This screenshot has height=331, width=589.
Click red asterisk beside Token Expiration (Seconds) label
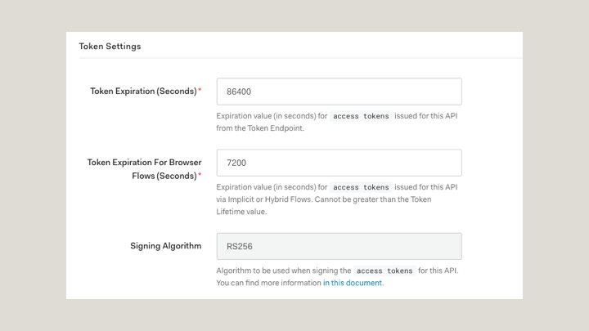click(x=200, y=91)
